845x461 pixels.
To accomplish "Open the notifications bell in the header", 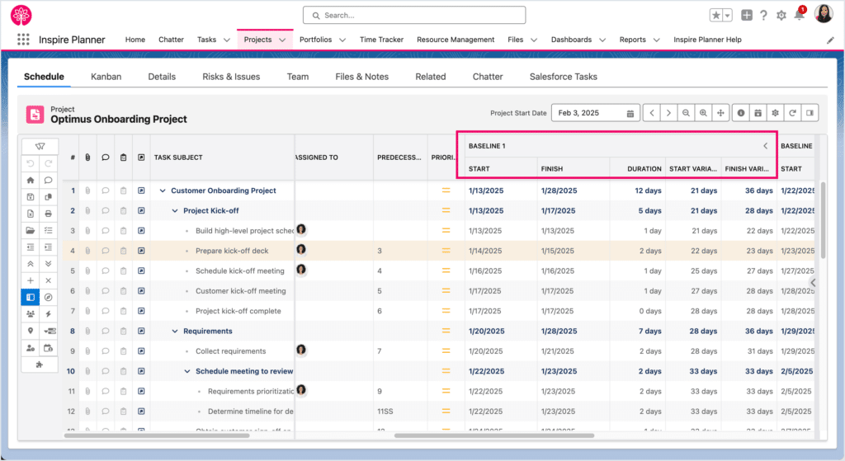I will coord(799,15).
